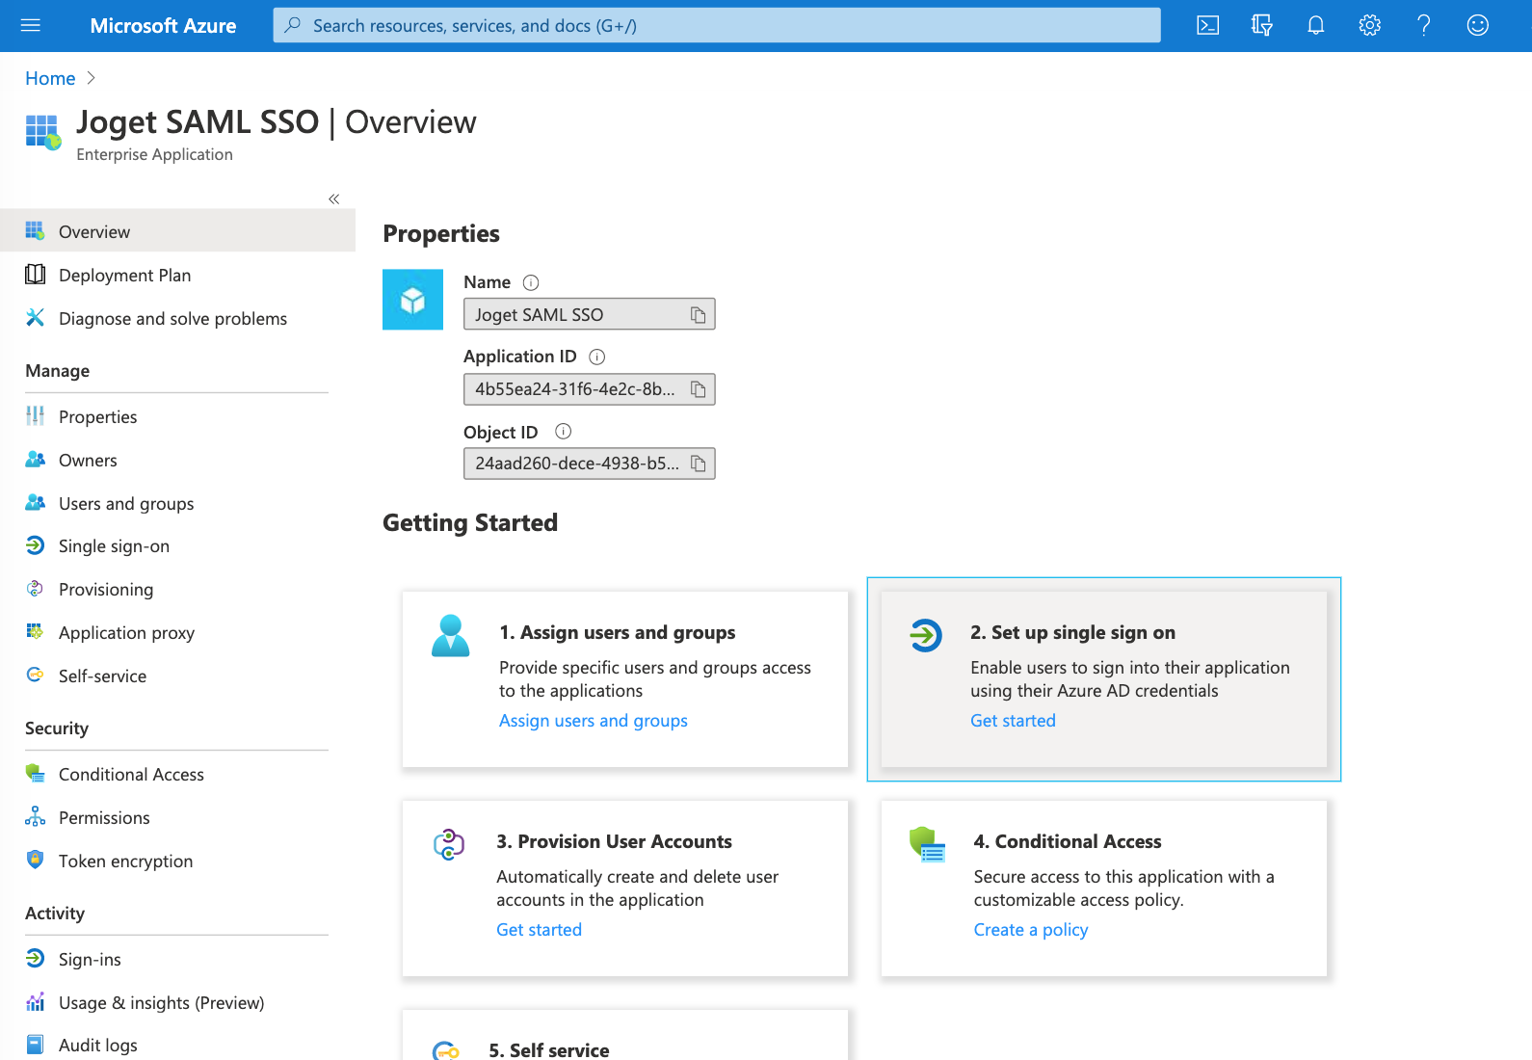This screenshot has width=1532, height=1060.
Task: Open the notifications bell
Action: [x=1315, y=26]
